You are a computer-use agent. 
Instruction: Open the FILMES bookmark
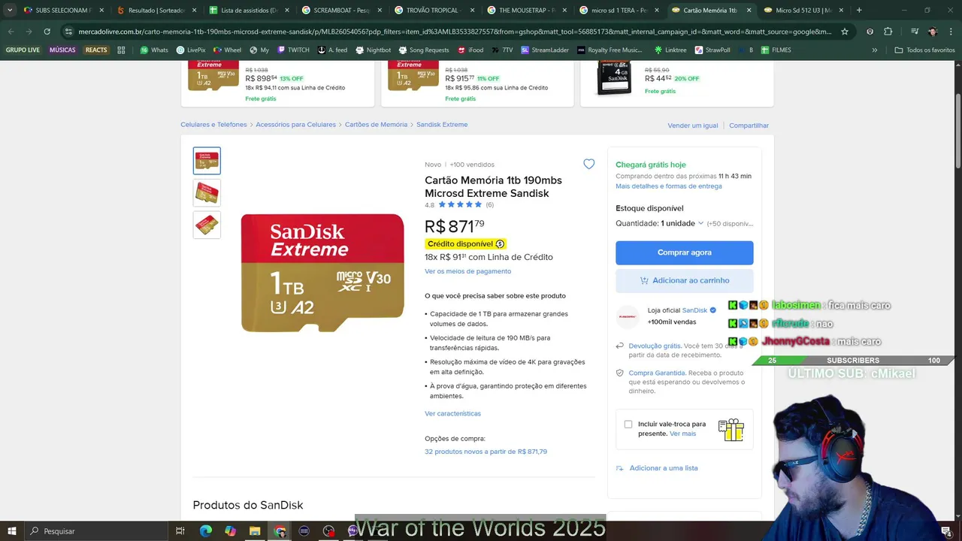click(775, 50)
